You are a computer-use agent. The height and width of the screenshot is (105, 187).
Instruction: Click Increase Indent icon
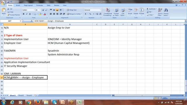[x=64, y=14]
